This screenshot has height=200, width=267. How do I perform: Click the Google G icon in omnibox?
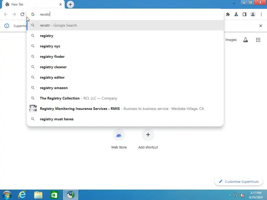pyautogui.click(x=33, y=15)
